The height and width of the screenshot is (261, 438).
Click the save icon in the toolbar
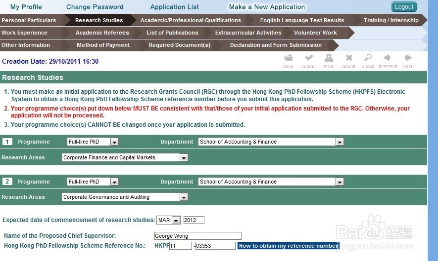pyautogui.click(x=288, y=58)
